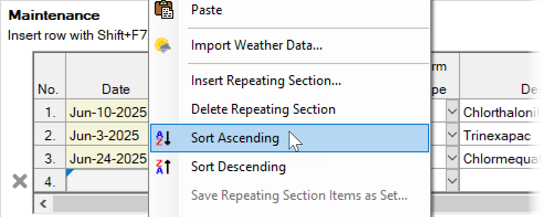Click the Sort Descending Z-A icon
Screen dimensions: 544x217
coord(163,167)
